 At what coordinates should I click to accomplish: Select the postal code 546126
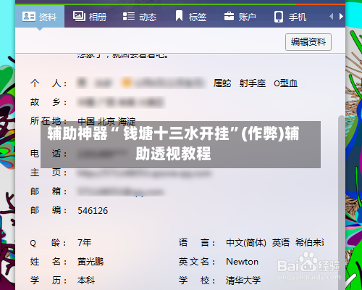(93, 211)
